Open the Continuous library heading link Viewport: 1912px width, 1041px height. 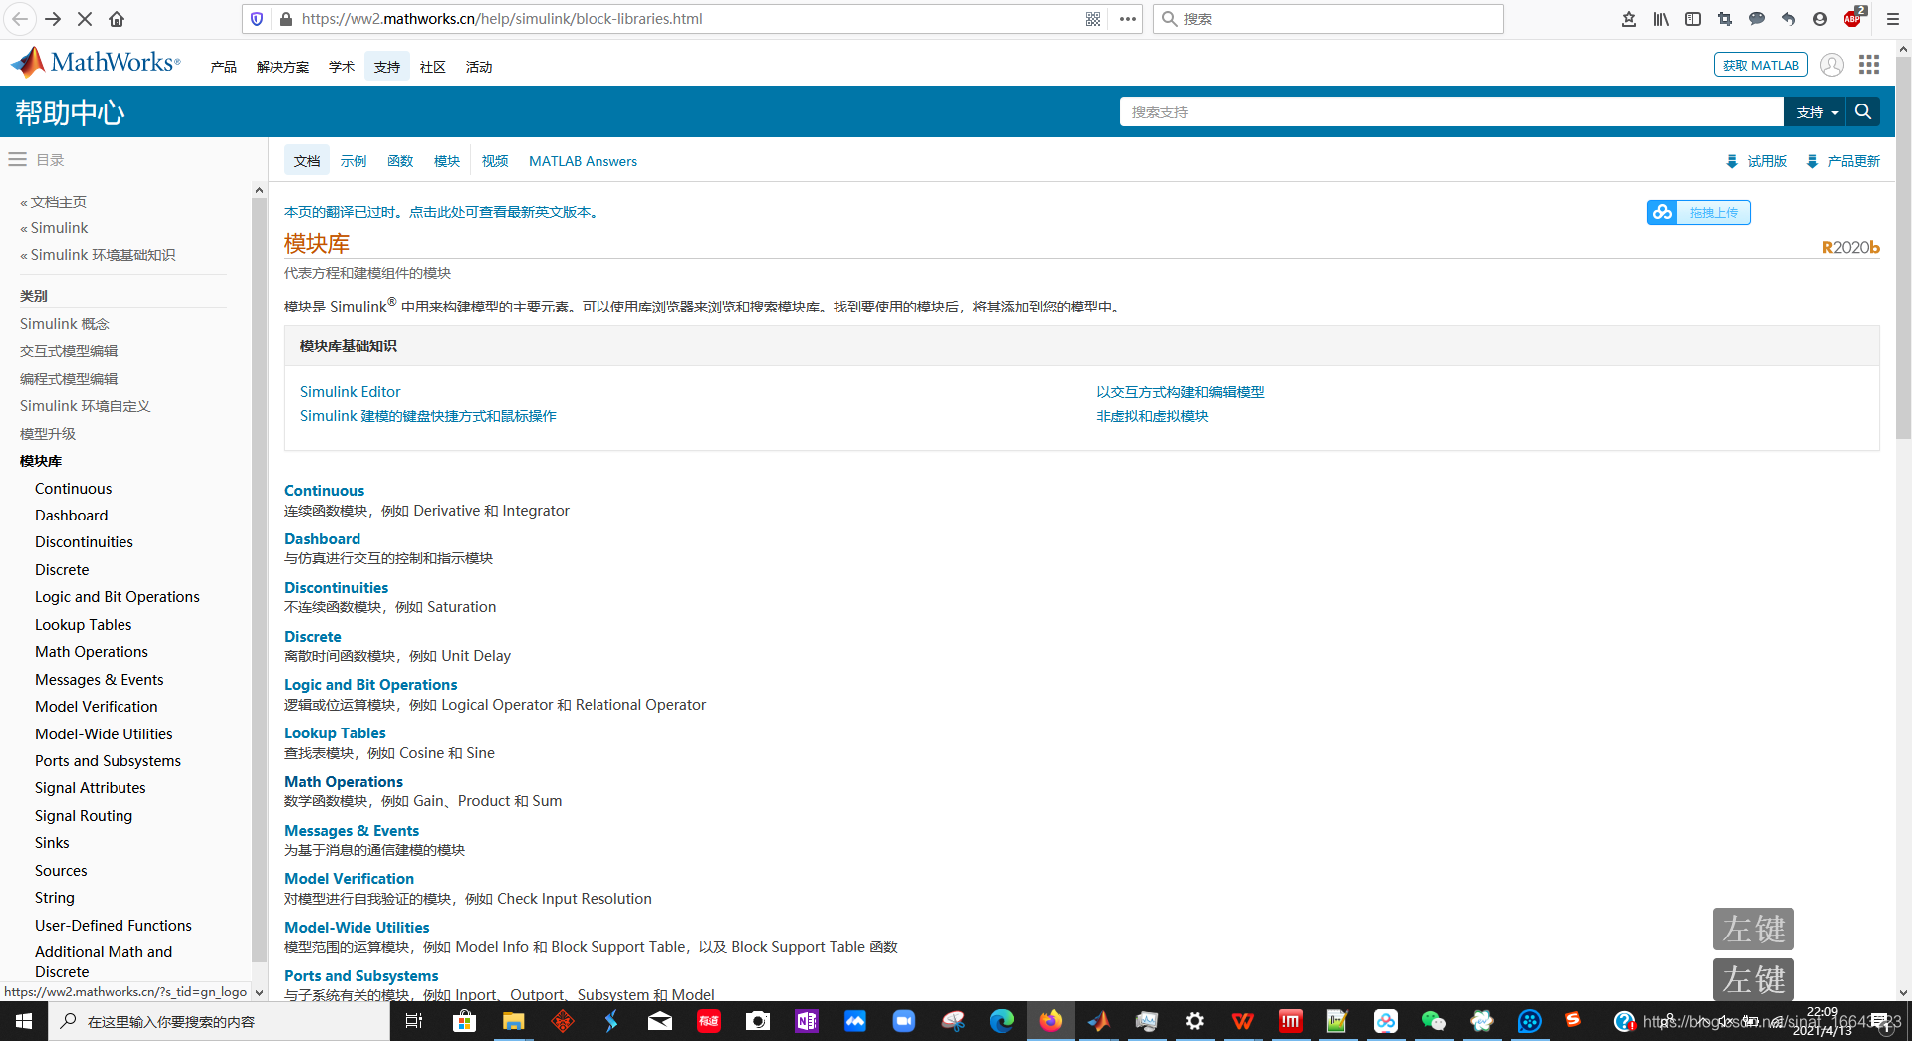pyautogui.click(x=324, y=491)
